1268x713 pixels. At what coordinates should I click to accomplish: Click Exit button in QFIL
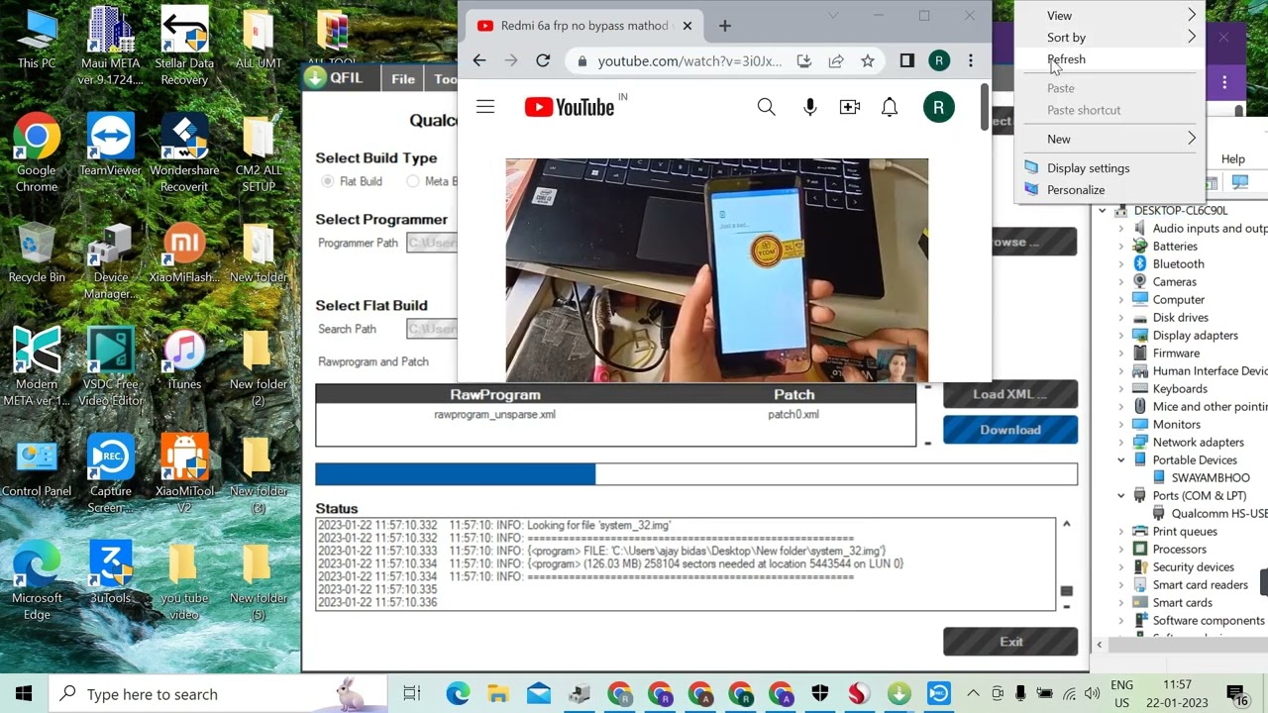1009,642
